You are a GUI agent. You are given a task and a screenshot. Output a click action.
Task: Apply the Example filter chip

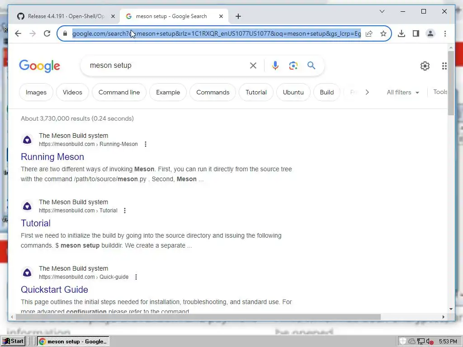(x=168, y=92)
